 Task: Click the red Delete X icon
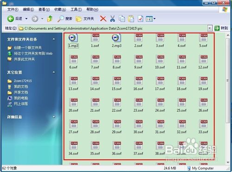(103, 19)
